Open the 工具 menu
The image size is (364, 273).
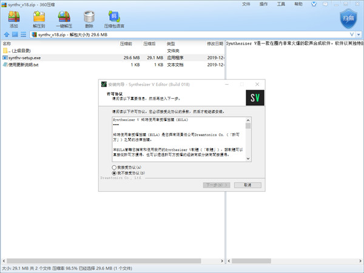pos(281,4)
